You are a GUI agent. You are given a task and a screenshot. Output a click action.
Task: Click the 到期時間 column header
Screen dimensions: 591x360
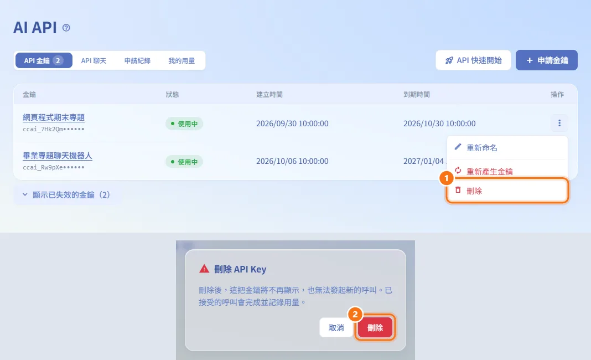(417, 94)
